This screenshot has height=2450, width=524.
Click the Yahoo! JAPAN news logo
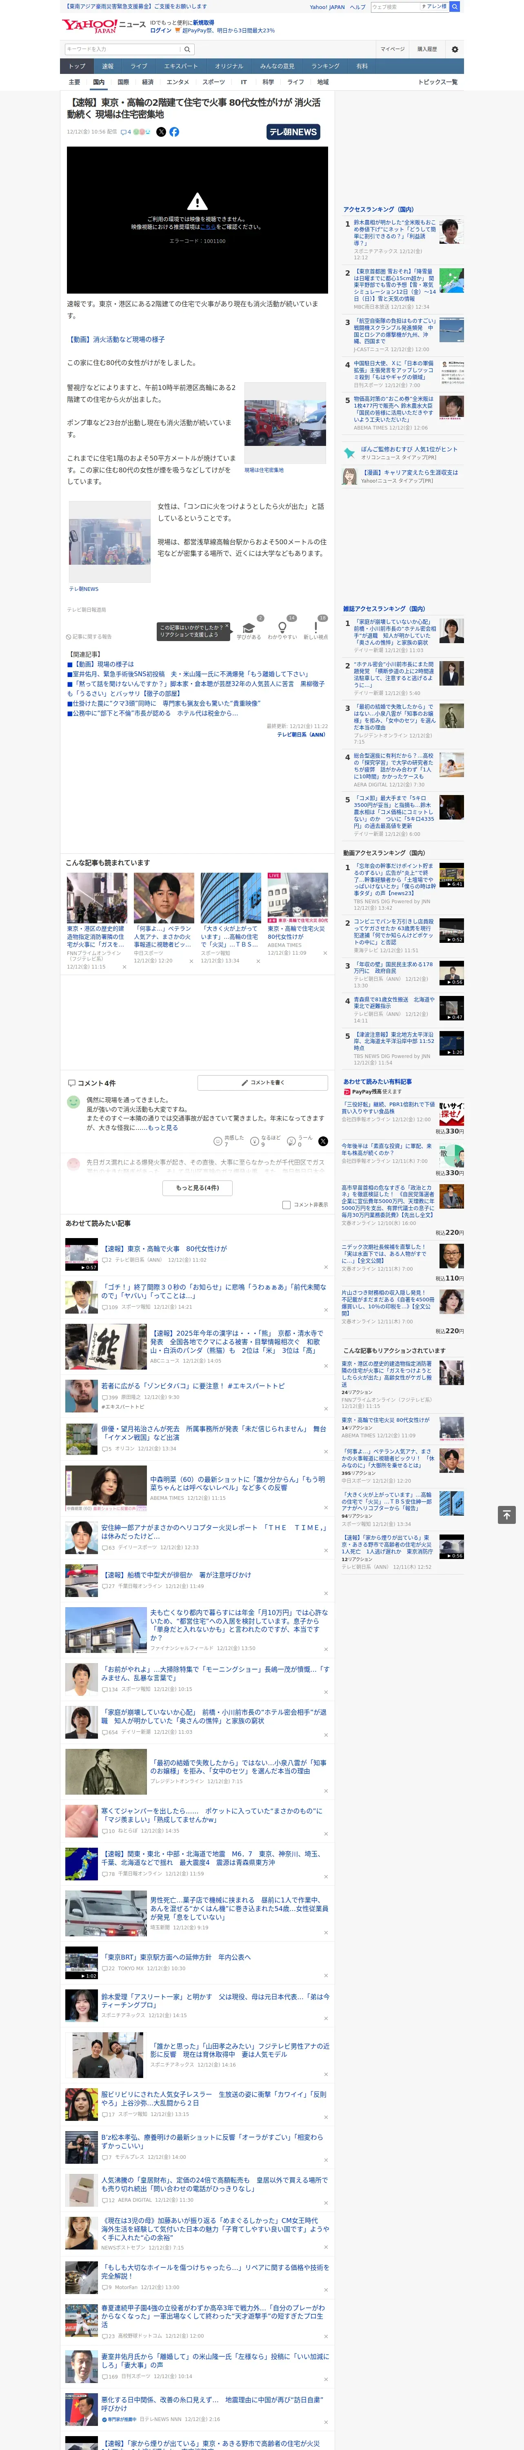104,26
